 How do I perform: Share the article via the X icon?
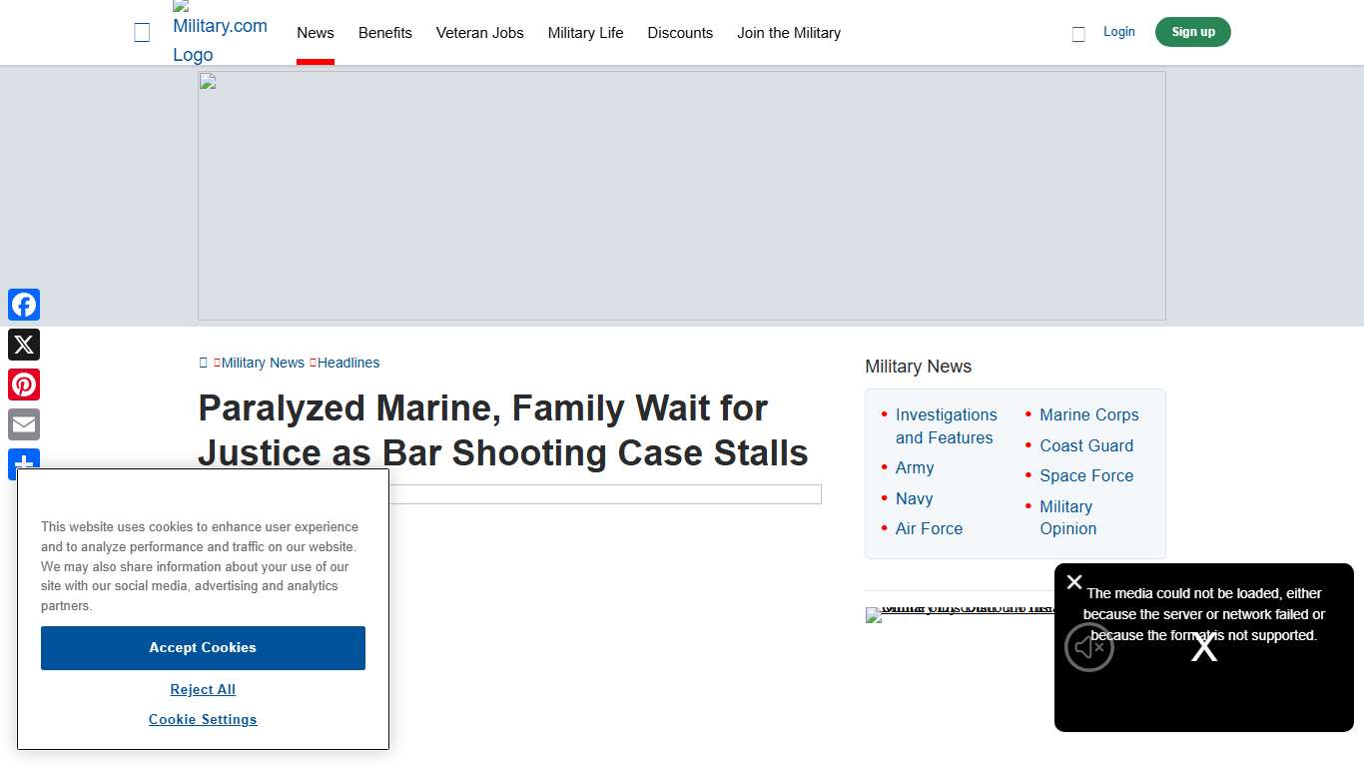pos(24,345)
